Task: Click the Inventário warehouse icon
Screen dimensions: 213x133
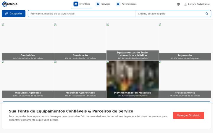Action: click(x=76, y=4)
